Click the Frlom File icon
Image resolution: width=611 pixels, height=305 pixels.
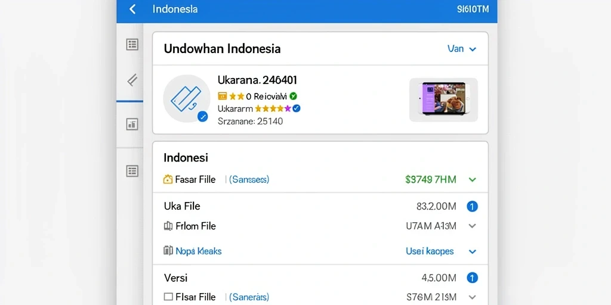tap(168, 226)
